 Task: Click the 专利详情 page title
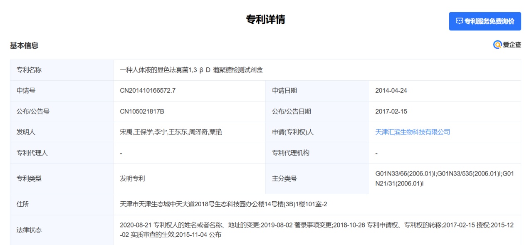266,20
